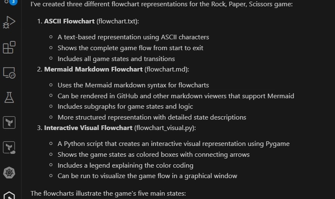Click the Source Control badge showing 3
Image resolution: width=335 pixels, height=199 pixels.
tap(13, 2)
